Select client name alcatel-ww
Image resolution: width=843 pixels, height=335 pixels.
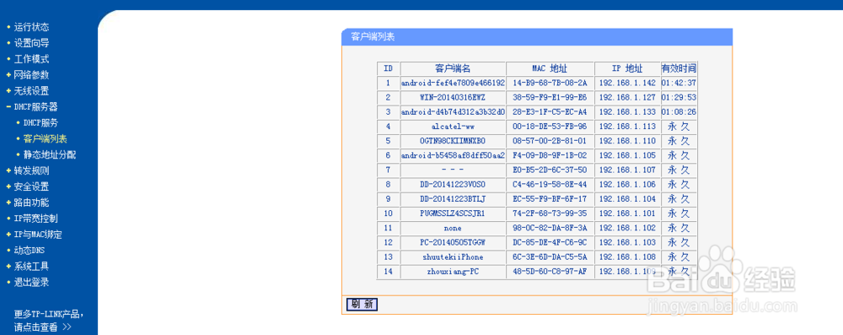tap(453, 127)
